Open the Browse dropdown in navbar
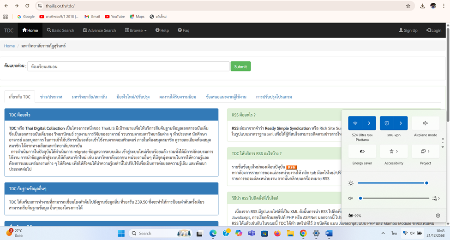 click(136, 30)
